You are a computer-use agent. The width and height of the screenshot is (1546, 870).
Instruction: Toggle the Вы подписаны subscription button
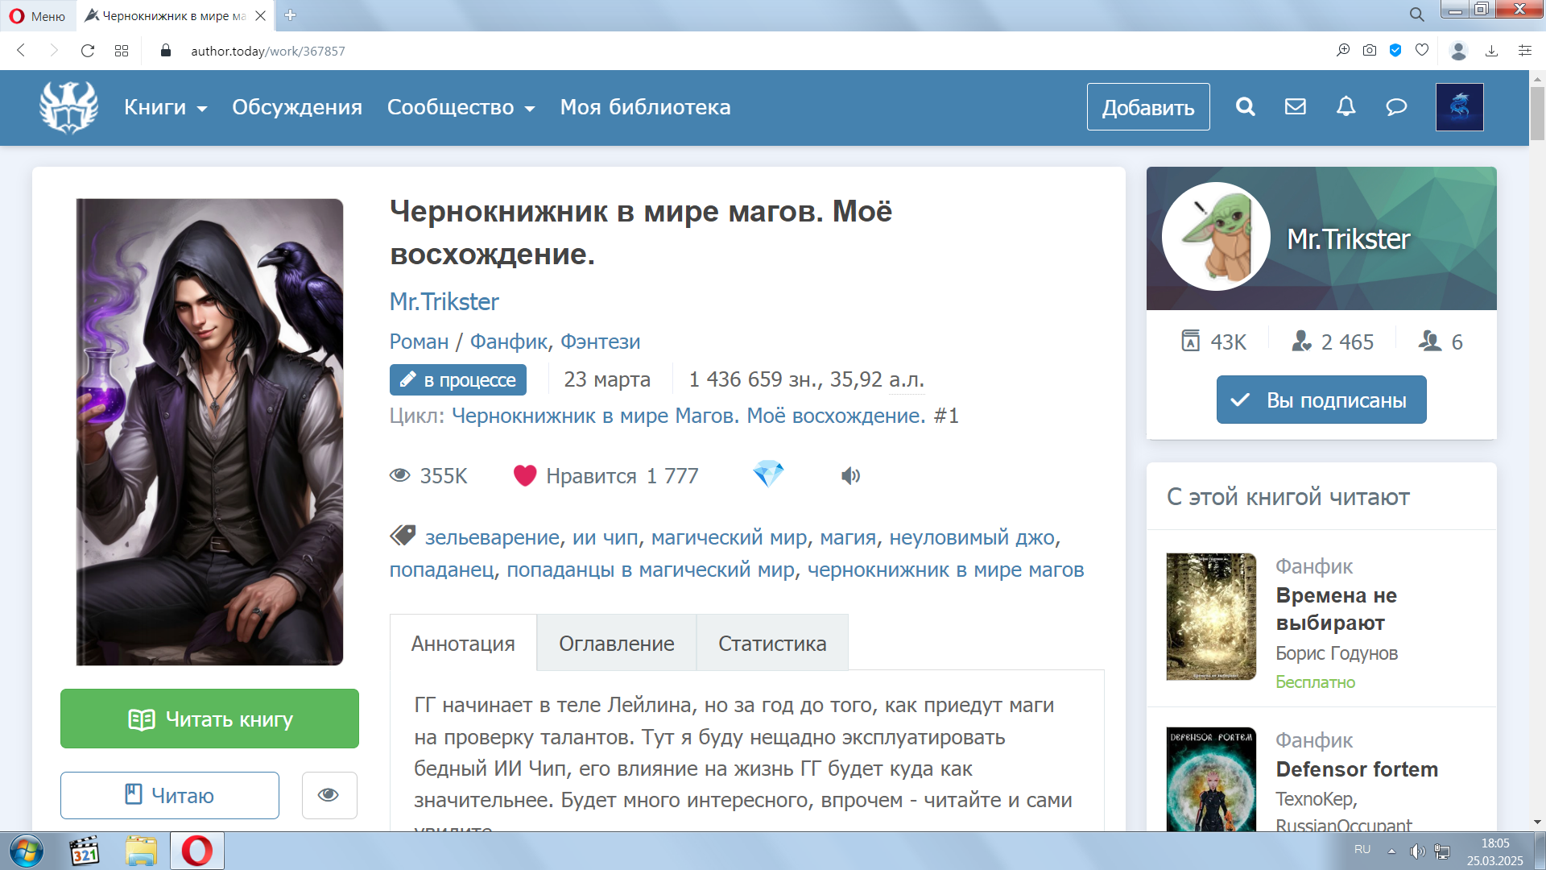[x=1321, y=400]
